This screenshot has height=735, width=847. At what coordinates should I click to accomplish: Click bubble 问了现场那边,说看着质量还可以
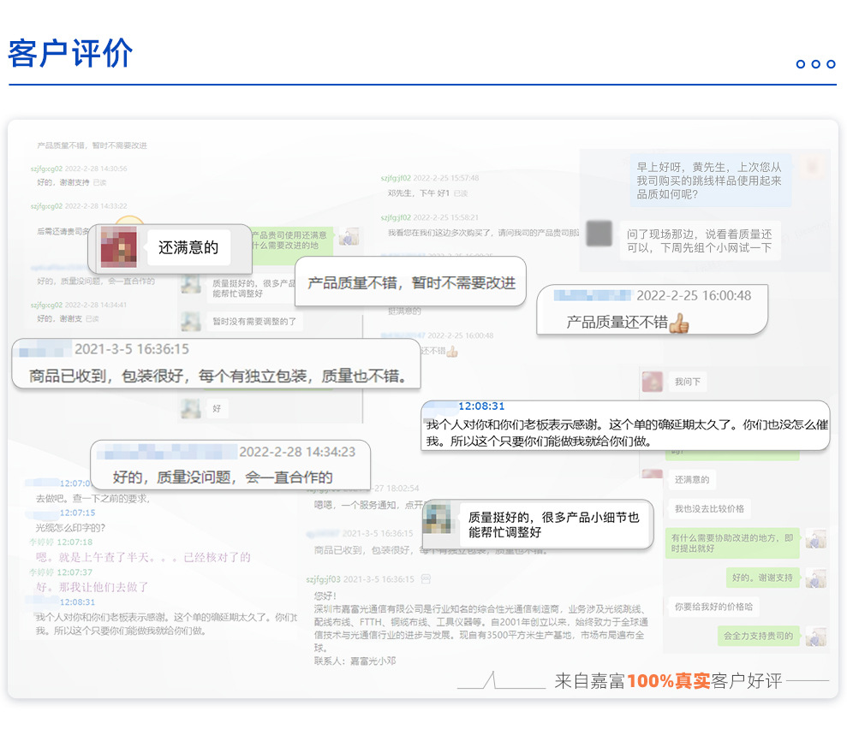(700, 240)
